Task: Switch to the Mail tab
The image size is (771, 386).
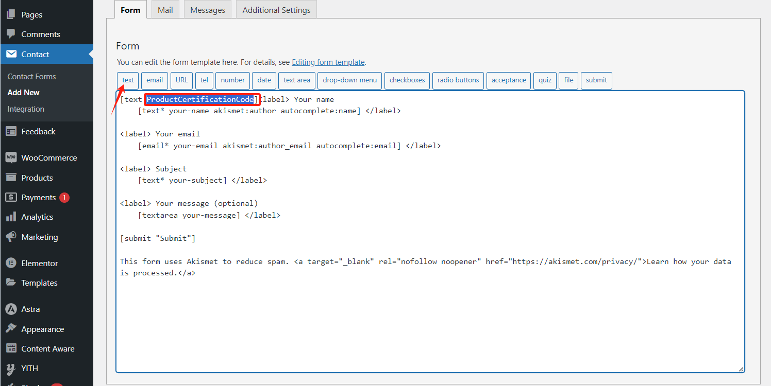Action: click(x=165, y=10)
